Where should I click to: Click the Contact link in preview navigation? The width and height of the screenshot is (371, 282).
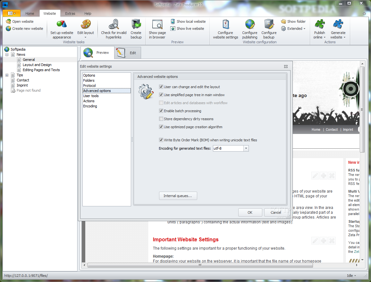332,129
